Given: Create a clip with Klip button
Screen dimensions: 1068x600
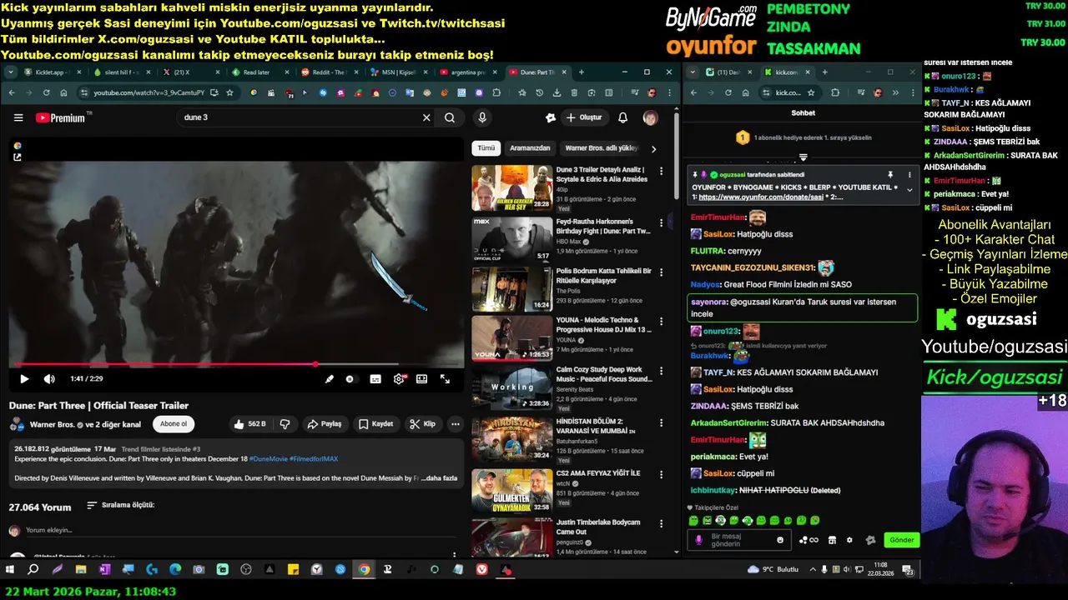Looking at the screenshot, I should pyautogui.click(x=423, y=424).
